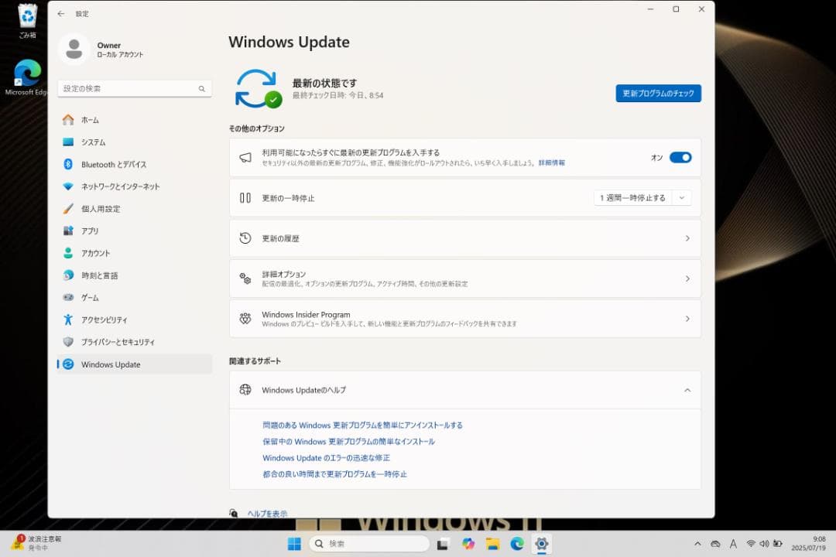Open the Home (ホーム) sidebar item
This screenshot has height=557, width=836.
point(135,120)
